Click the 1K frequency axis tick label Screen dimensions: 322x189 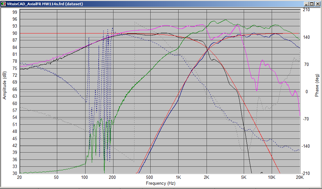[x=178, y=177]
